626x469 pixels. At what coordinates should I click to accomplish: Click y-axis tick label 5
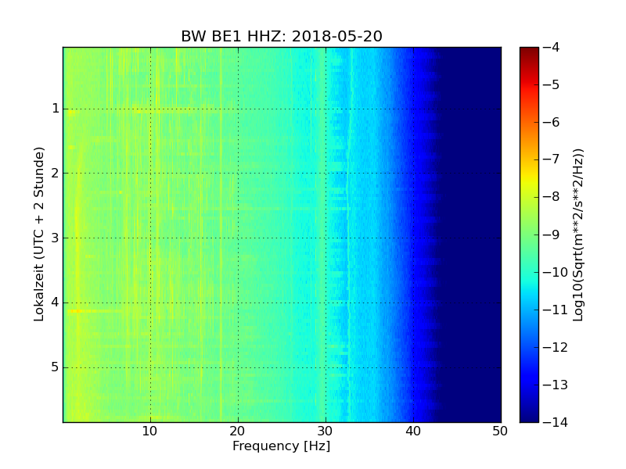coord(56,367)
